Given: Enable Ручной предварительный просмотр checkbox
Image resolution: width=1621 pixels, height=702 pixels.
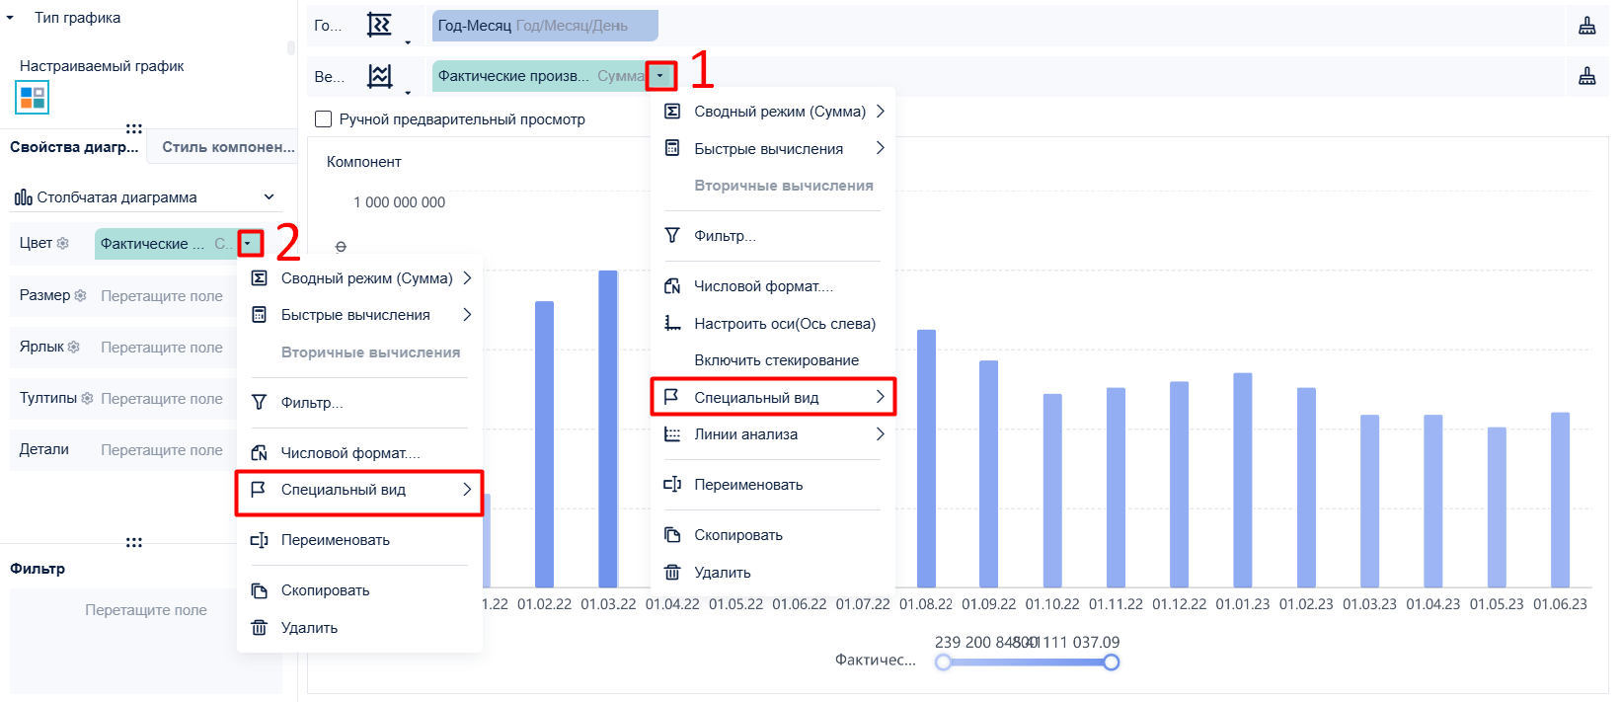Looking at the screenshot, I should pyautogui.click(x=323, y=119).
